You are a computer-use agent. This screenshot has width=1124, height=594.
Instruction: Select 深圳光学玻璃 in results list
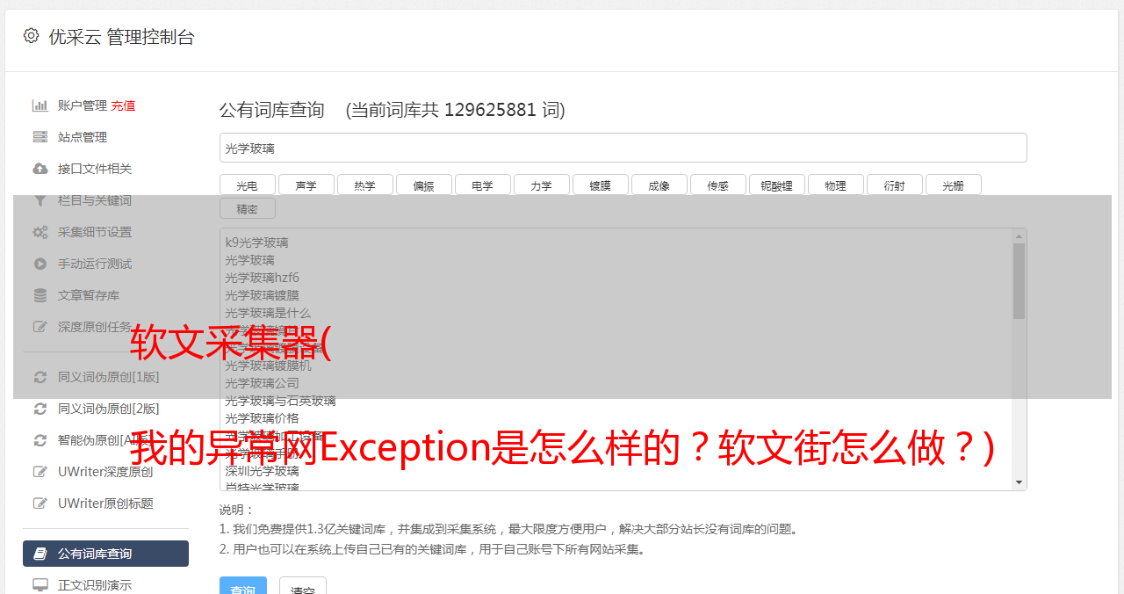point(262,471)
